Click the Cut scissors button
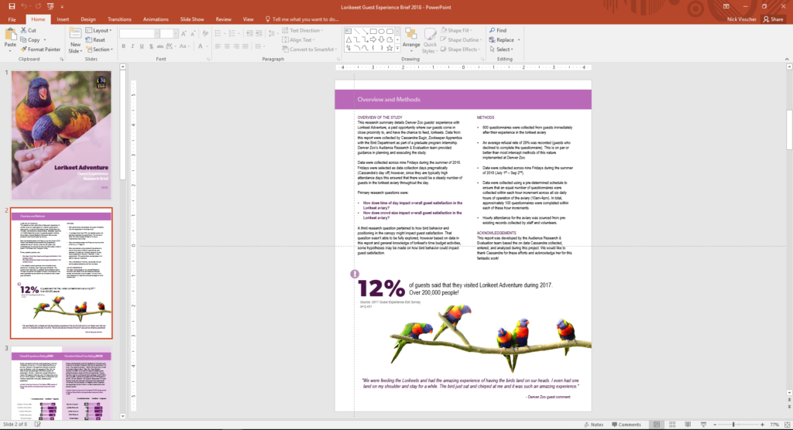This screenshot has height=430, width=793. tap(29, 30)
